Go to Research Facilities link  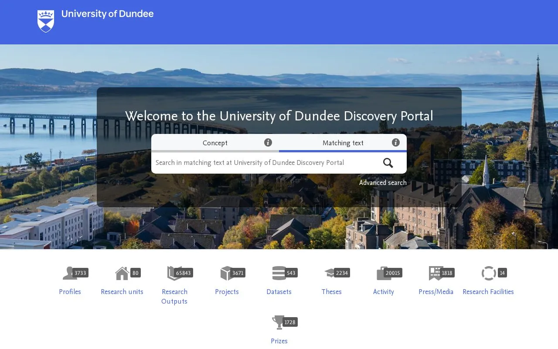coord(488,292)
